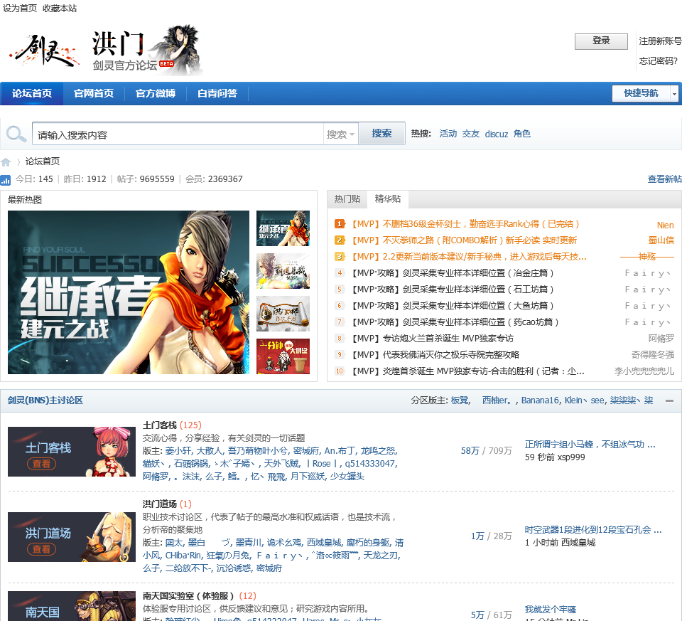Select the second small thumbnail with the pale female figure
This screenshot has height=621, width=682.
pos(283,271)
